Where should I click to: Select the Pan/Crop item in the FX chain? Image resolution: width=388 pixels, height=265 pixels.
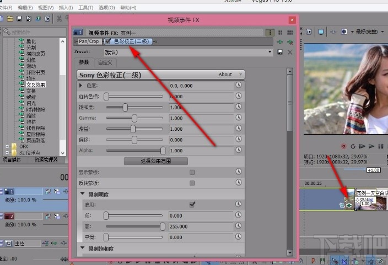(89, 41)
